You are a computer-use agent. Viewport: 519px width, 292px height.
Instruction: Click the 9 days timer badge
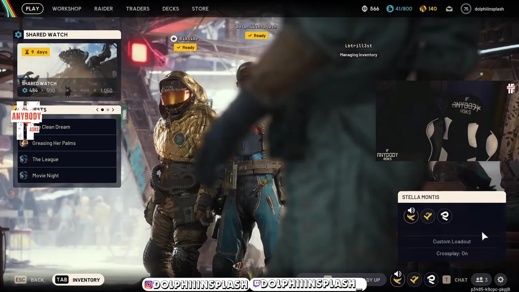(x=36, y=52)
